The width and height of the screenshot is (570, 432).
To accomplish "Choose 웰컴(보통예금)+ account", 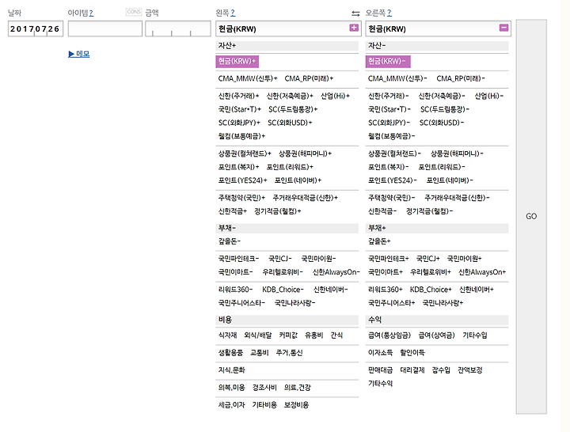I will pyautogui.click(x=241, y=136).
